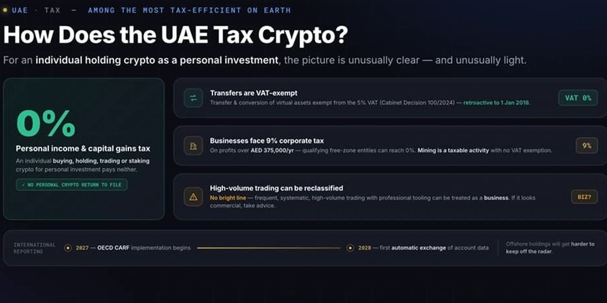Screen dimensions: 607x303
Task: Click the Businesses face 9% corporate tax heading
Action: coord(267,141)
